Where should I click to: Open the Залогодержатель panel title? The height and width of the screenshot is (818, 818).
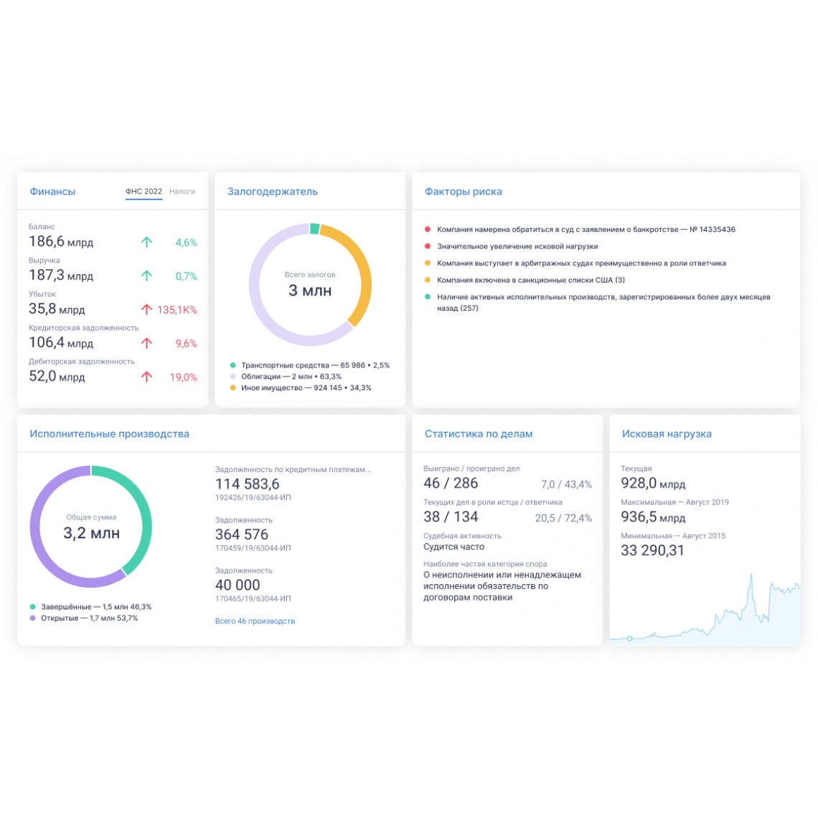click(273, 192)
